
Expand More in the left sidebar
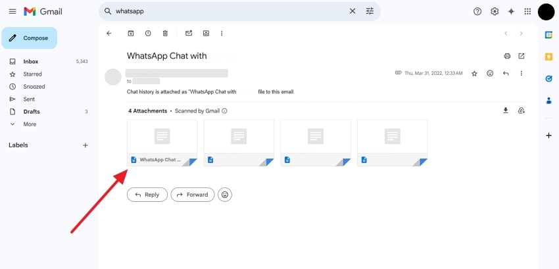pyautogui.click(x=30, y=124)
